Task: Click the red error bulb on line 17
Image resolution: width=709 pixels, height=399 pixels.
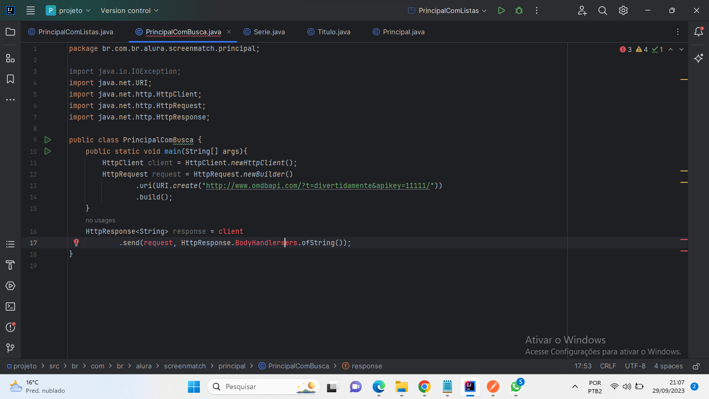Action: 76,243
